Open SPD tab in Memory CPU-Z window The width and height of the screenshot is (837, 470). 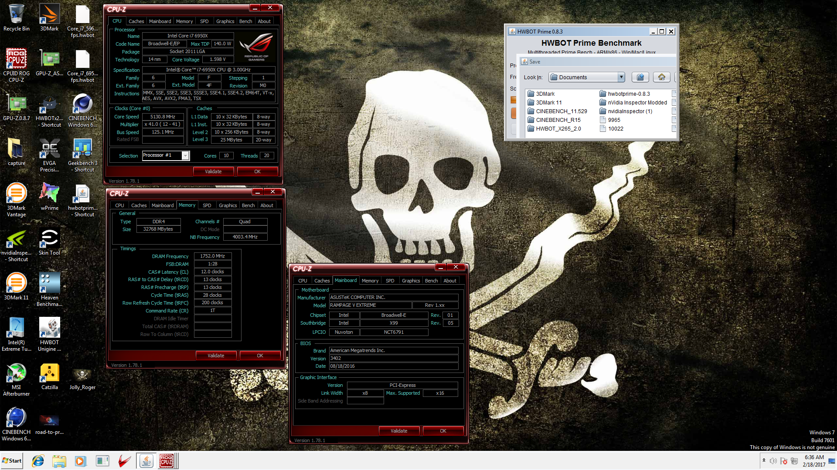tap(207, 205)
